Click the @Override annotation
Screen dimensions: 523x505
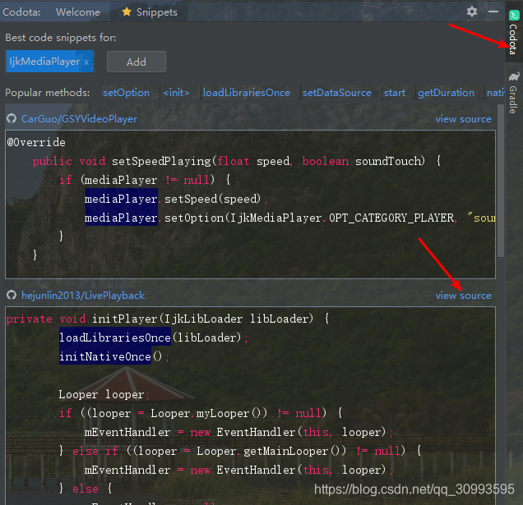click(x=36, y=143)
